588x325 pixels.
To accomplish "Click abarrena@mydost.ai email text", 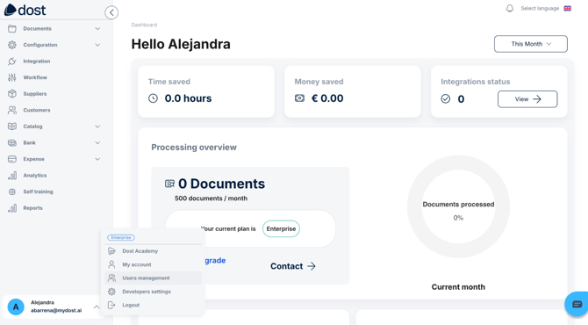I will pyautogui.click(x=56, y=311).
